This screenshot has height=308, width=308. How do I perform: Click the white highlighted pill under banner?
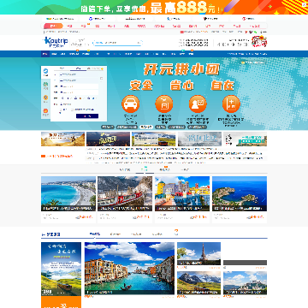click(146, 127)
